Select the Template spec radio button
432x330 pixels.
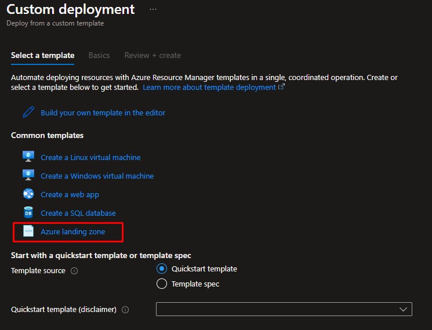[162, 284]
